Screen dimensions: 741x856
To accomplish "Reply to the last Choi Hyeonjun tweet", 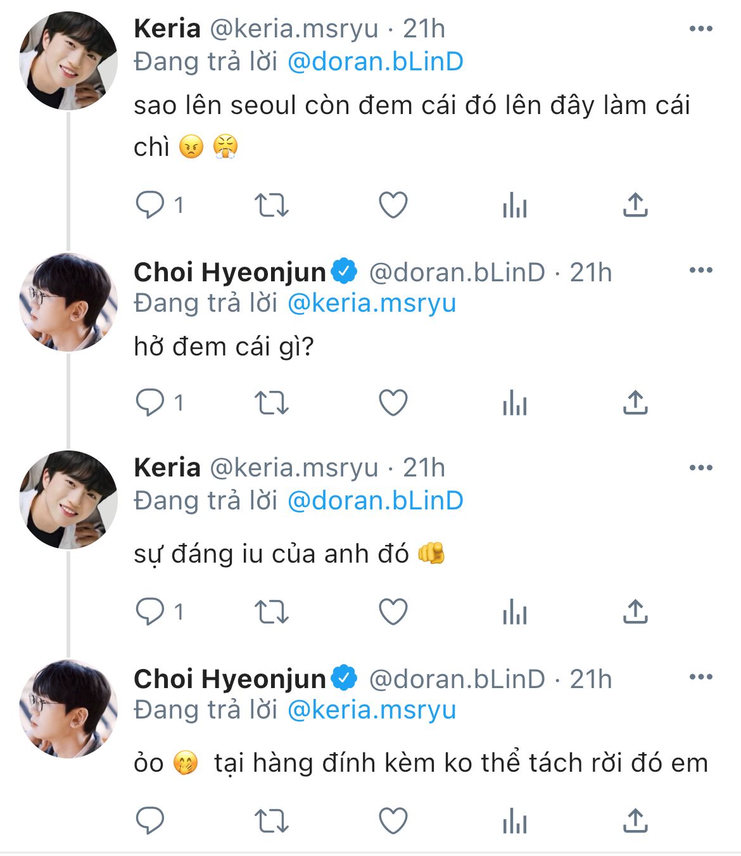I will tap(151, 821).
